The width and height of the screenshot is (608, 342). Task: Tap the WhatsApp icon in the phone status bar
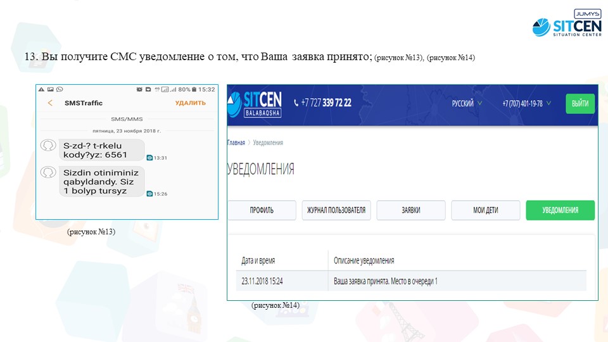(x=60, y=89)
